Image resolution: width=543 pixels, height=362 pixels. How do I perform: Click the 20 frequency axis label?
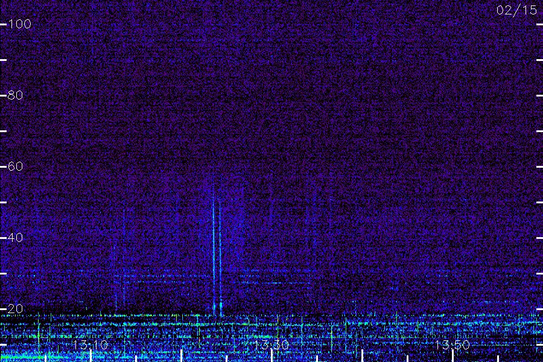(x=15, y=309)
